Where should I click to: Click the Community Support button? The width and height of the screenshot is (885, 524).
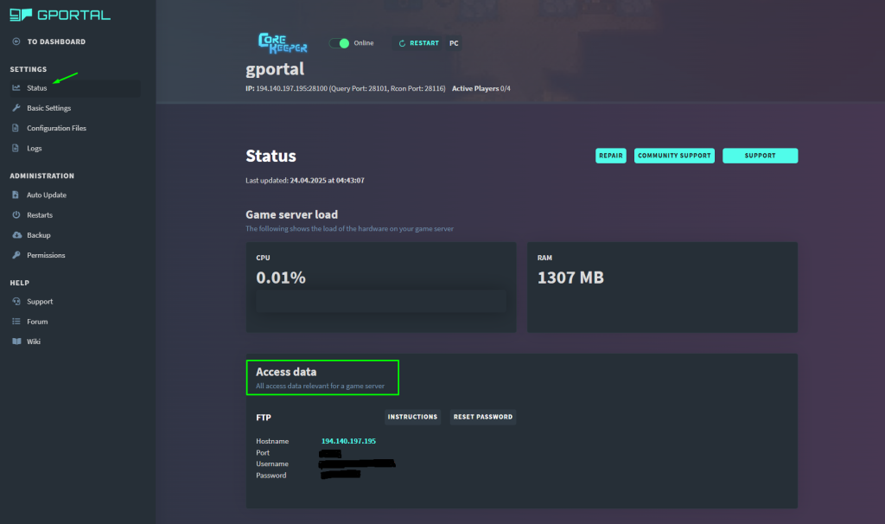click(x=674, y=156)
